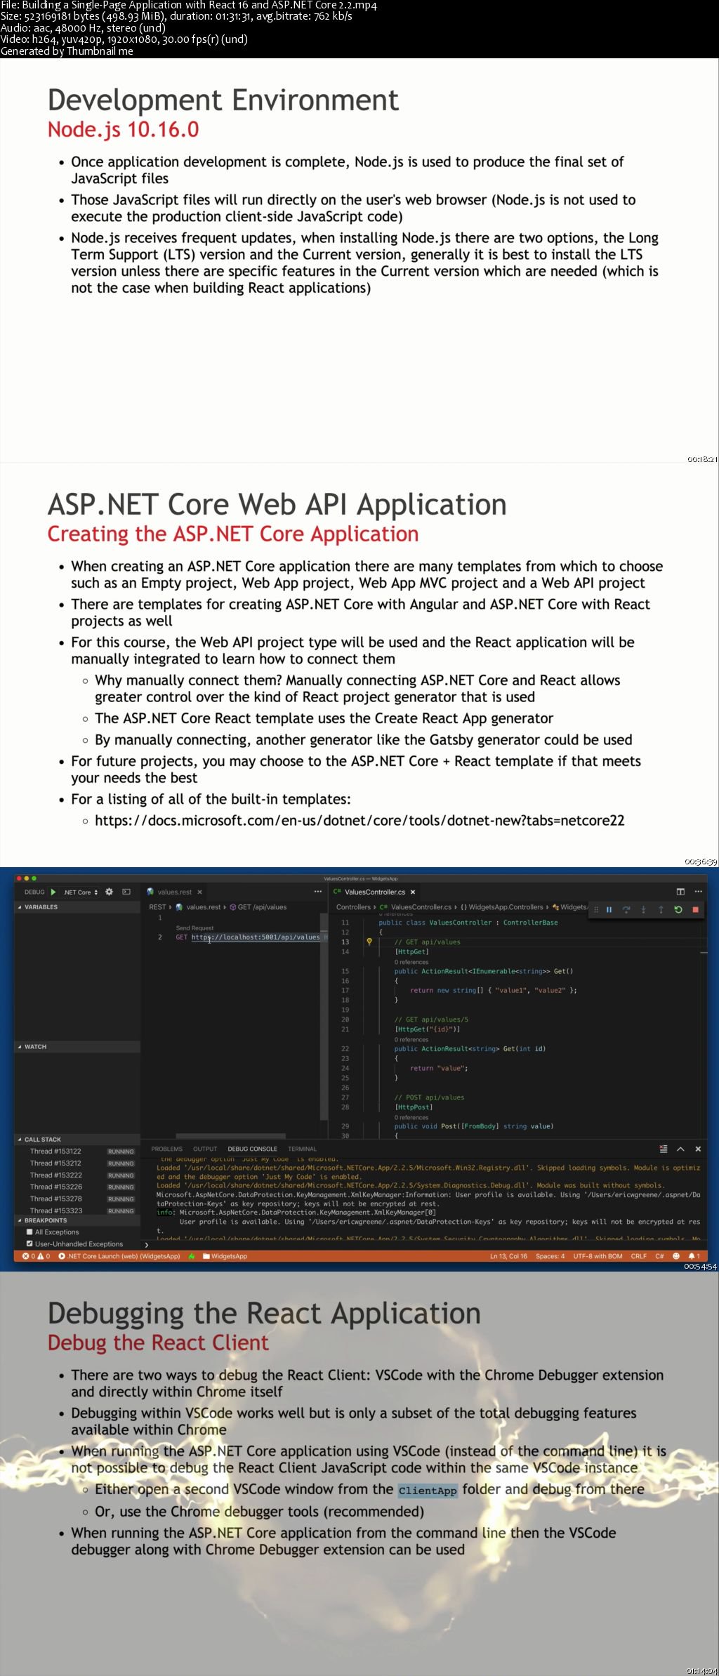Open the .NET Core configuration dropdown
719x1676 pixels.
[x=81, y=892]
